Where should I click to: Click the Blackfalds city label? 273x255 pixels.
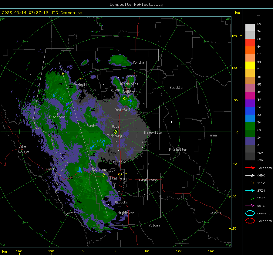(x=129, y=84)
